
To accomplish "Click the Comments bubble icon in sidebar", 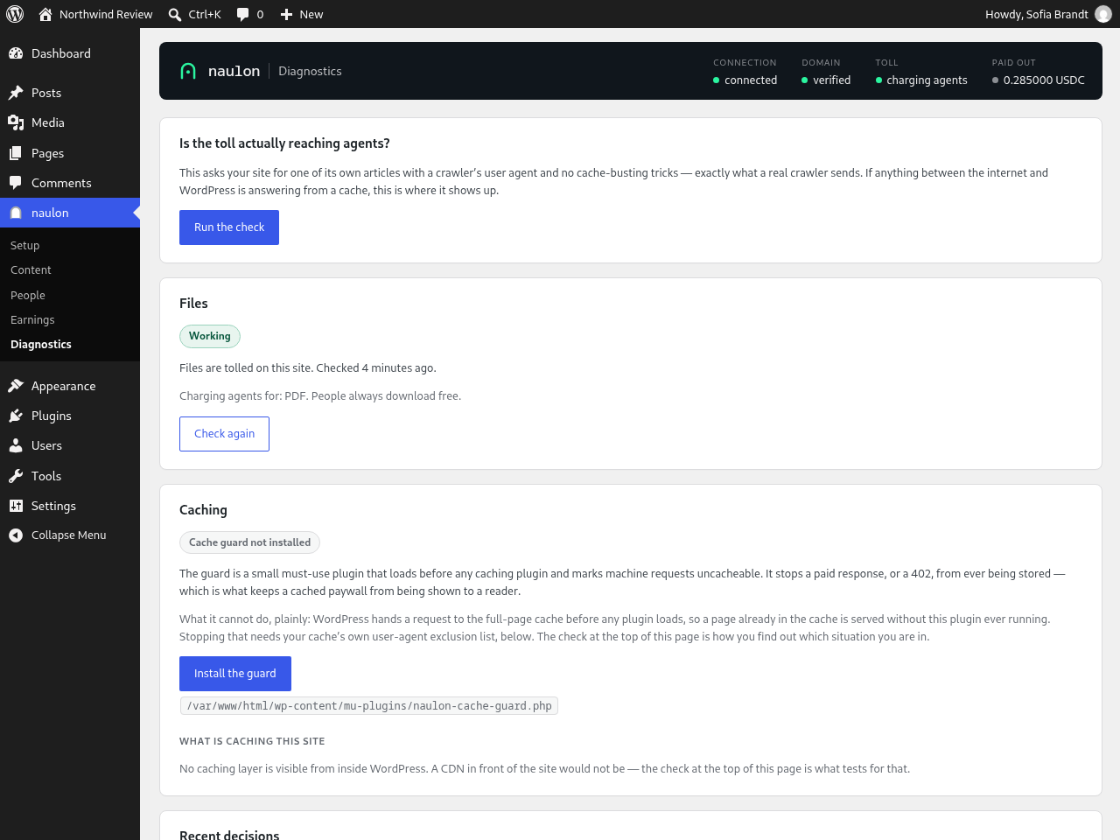I will coord(16,183).
